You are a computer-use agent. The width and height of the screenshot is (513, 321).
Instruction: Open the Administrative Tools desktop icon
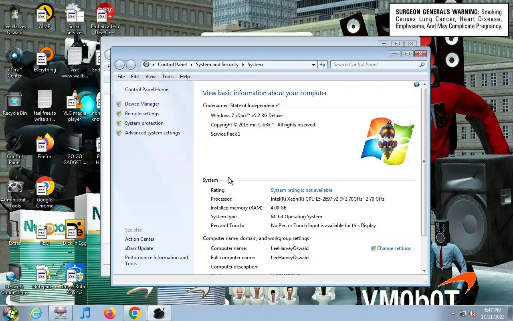(x=15, y=193)
